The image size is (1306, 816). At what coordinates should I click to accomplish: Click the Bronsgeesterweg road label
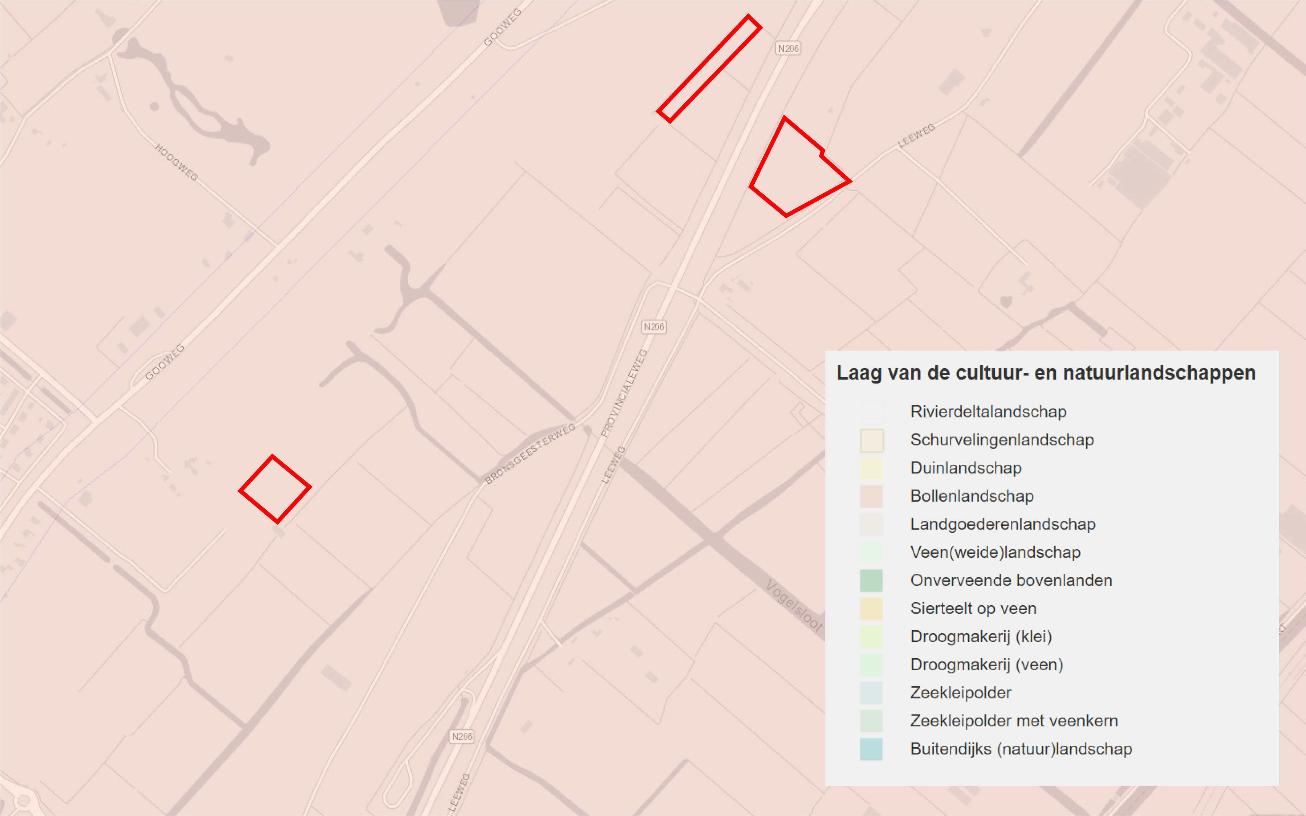(530, 454)
